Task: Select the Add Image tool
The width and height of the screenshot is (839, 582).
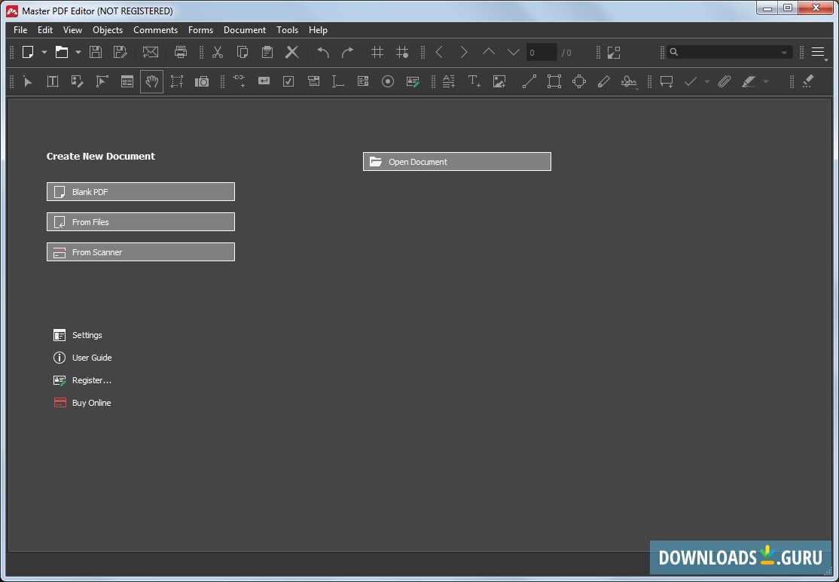Action: tap(499, 81)
